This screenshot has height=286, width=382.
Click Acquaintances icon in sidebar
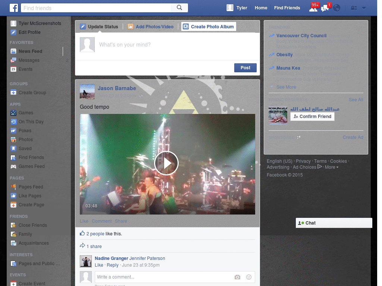coord(13,243)
